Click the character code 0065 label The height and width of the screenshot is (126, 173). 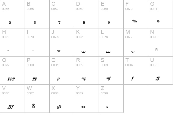pyautogui.click(x=5, y=9)
